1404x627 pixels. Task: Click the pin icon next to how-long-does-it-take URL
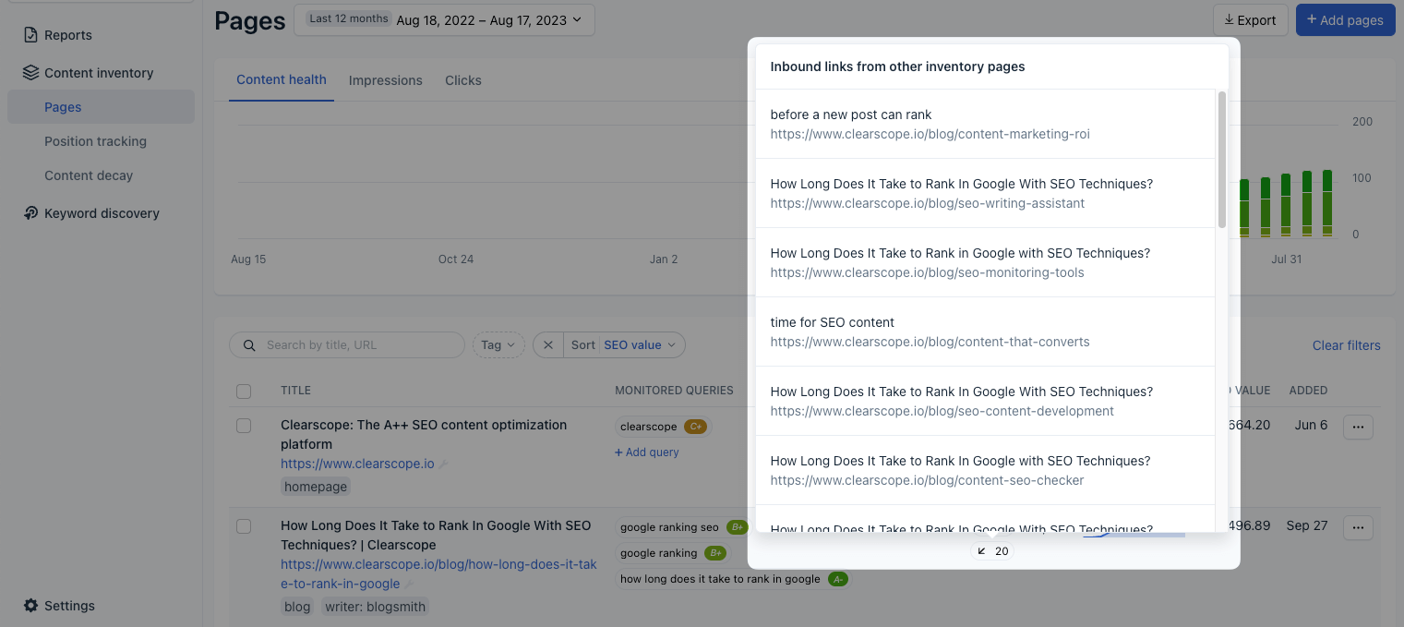[x=409, y=584]
